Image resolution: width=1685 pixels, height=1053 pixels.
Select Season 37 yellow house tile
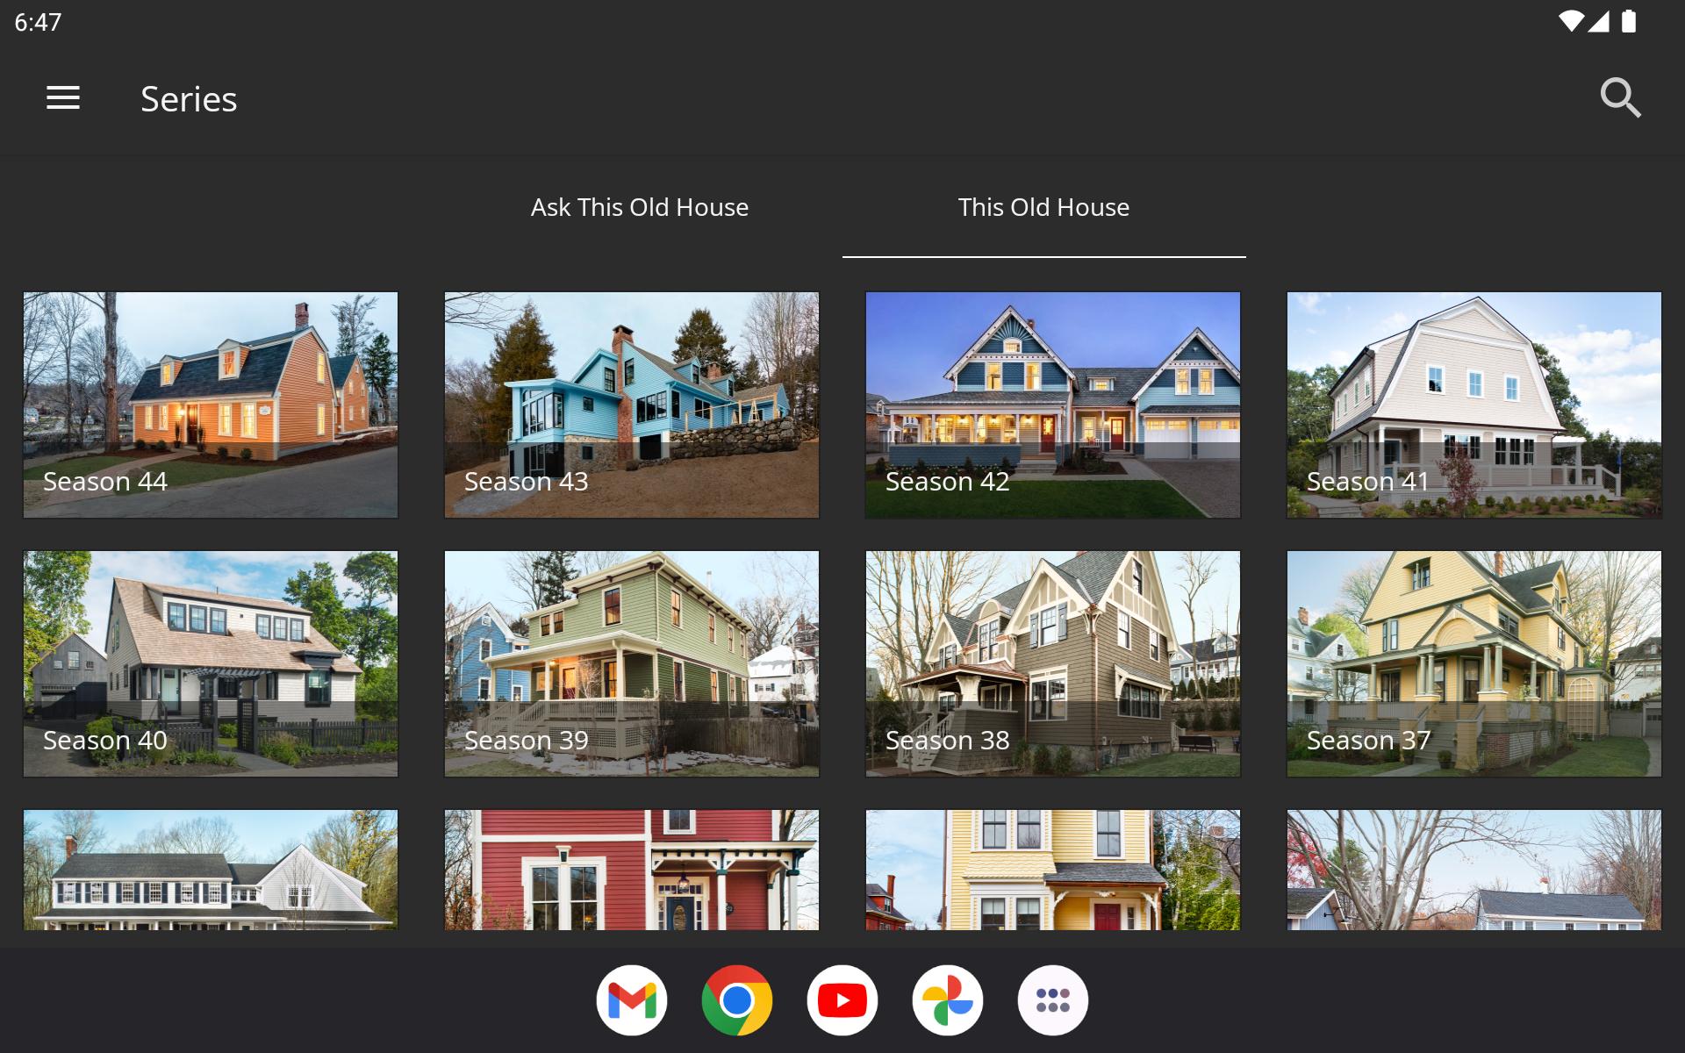tap(1474, 663)
